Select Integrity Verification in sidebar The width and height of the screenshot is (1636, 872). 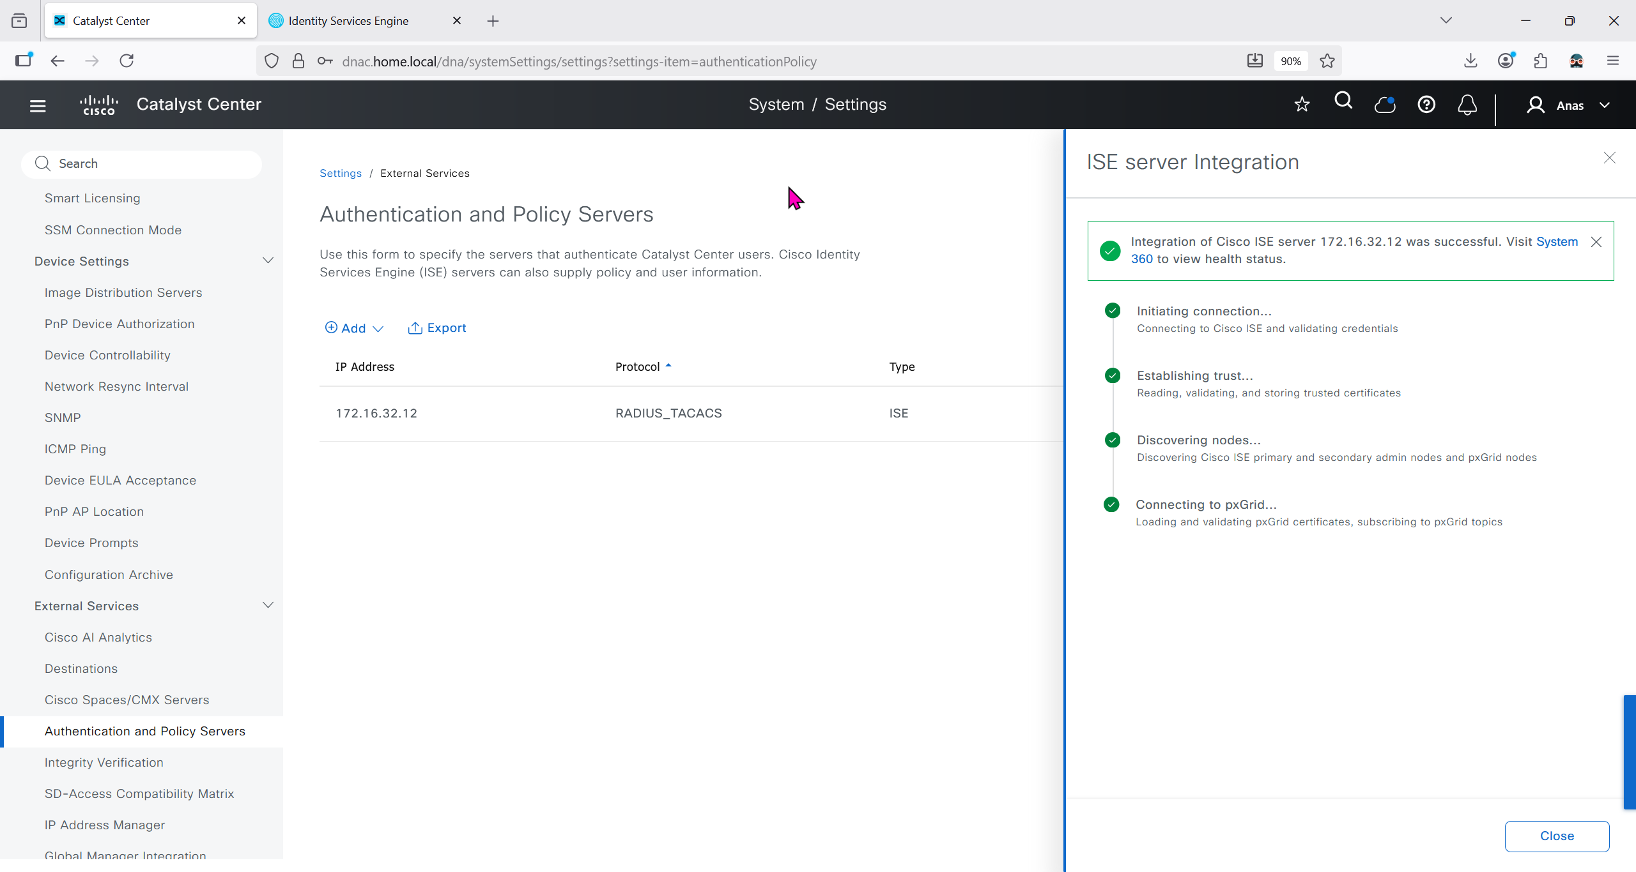(104, 762)
